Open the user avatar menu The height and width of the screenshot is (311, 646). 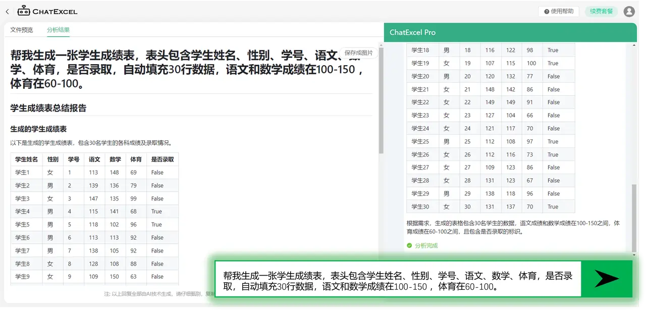click(629, 11)
